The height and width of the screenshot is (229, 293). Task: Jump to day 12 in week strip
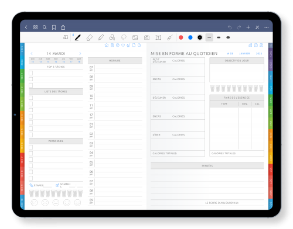coord(33,62)
